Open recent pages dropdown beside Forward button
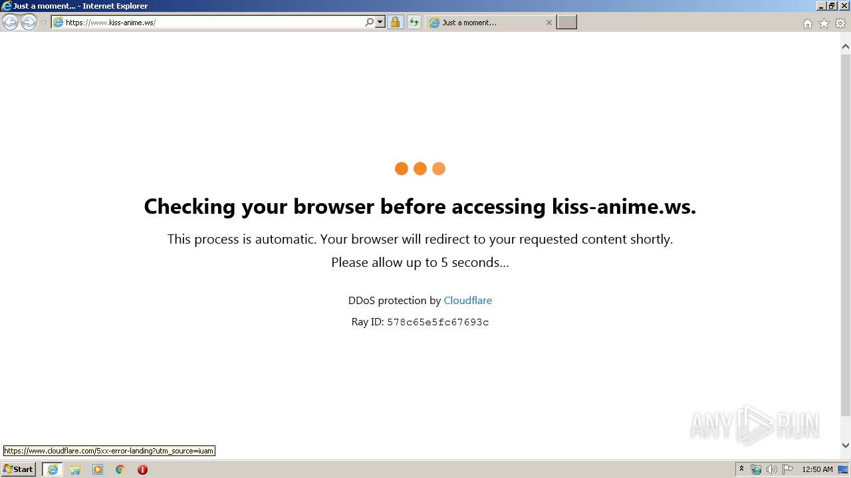 click(43, 23)
